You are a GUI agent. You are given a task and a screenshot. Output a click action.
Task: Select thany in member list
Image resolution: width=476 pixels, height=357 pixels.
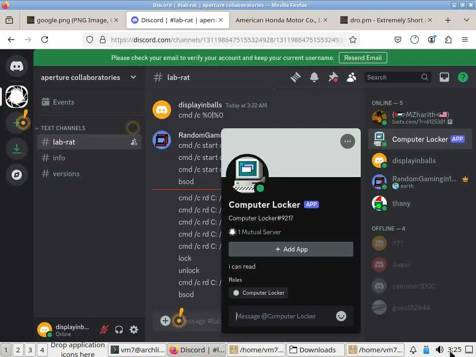pos(420,204)
